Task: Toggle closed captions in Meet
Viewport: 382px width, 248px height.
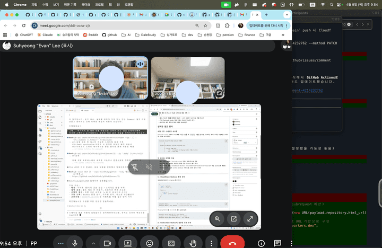Action: coord(171,243)
